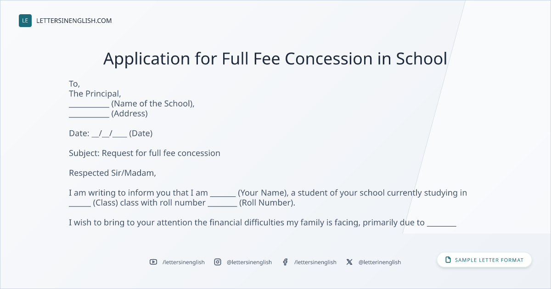Click the Instagram icon
The image size is (551, 289).
(x=218, y=262)
